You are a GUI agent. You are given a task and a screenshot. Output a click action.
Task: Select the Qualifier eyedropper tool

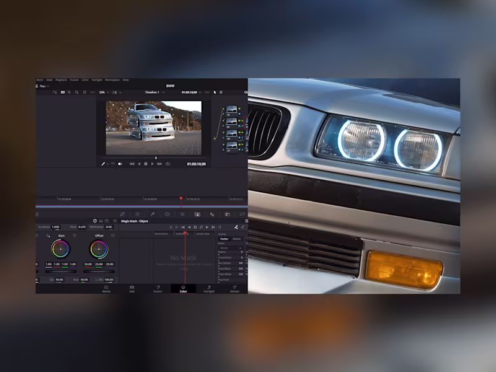[x=153, y=214]
